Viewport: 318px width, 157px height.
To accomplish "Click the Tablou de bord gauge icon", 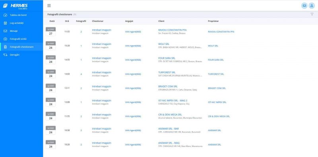I will click(6, 15).
